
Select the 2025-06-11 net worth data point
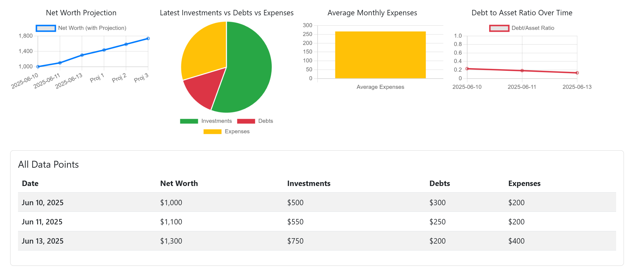pyautogui.click(x=60, y=63)
